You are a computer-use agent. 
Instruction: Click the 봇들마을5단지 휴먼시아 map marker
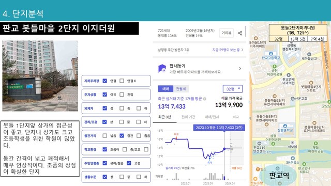267,125
